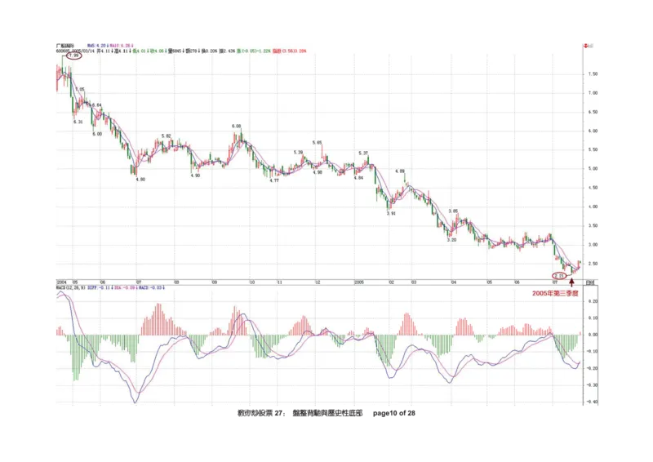This screenshot has width=653, height=462.
Task: Click the 3.91 low price label
Action: tap(391, 213)
